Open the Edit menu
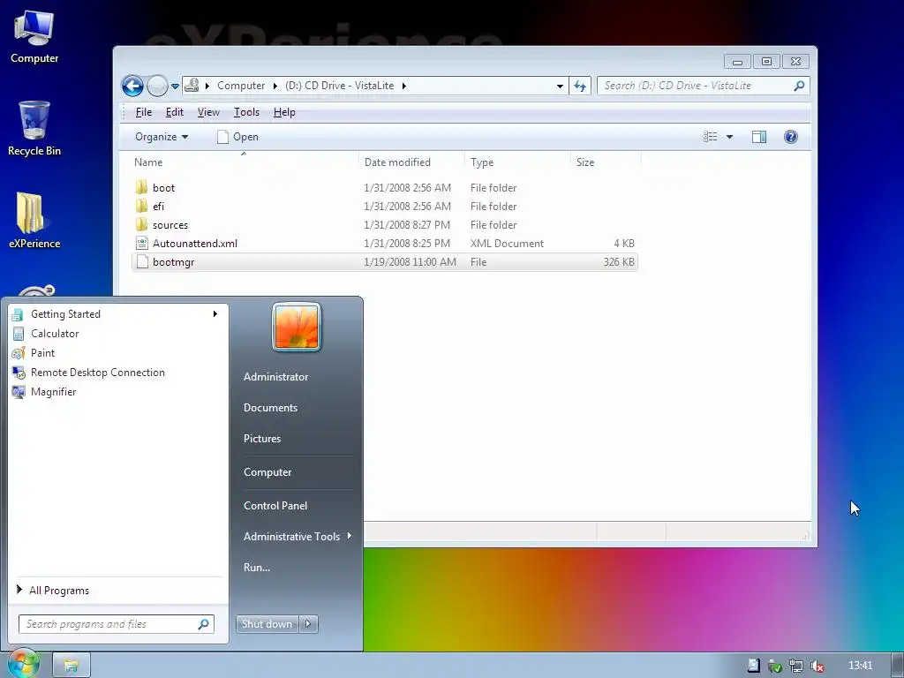 coord(175,112)
